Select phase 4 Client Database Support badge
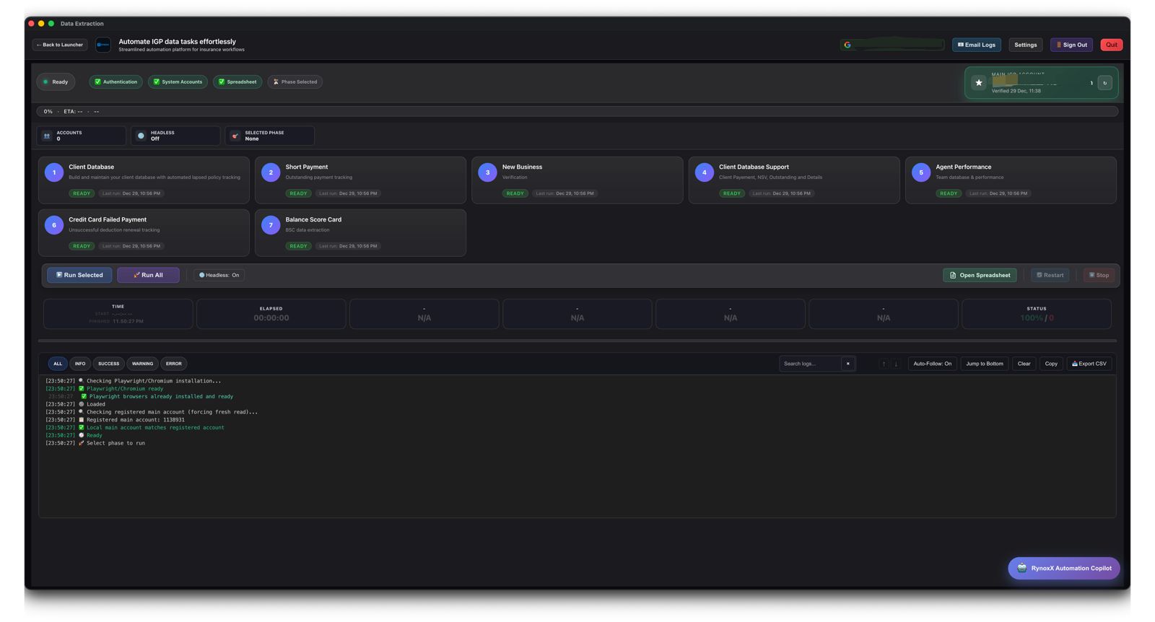 [x=705, y=172]
